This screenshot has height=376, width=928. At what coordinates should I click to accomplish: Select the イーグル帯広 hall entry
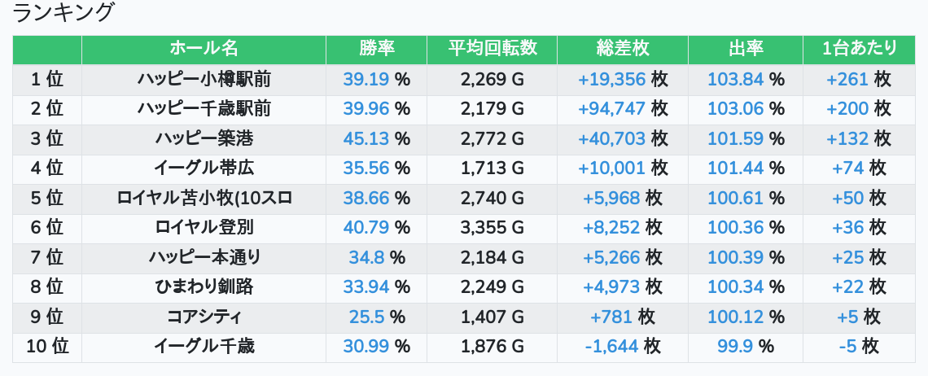click(204, 168)
